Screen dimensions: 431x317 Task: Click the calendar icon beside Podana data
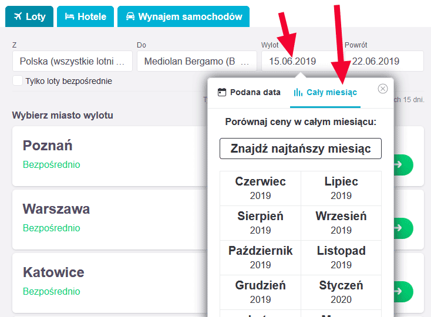222,92
